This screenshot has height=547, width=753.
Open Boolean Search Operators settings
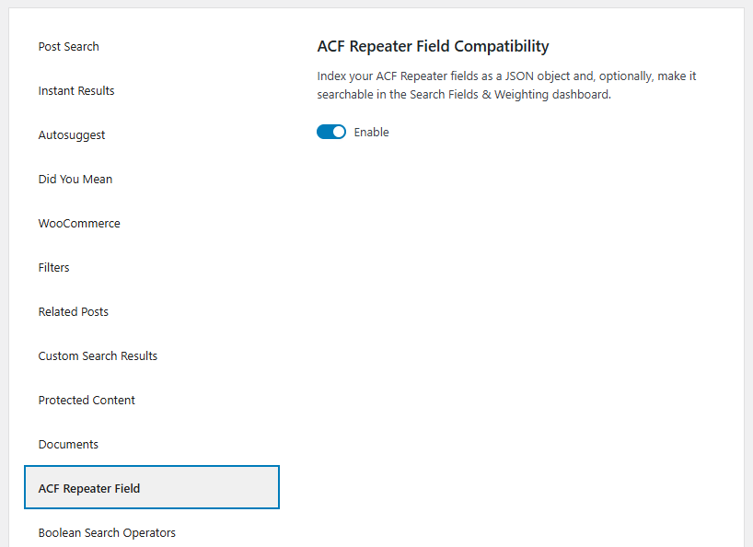[106, 532]
